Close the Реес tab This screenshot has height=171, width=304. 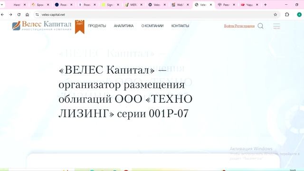(234, 5)
